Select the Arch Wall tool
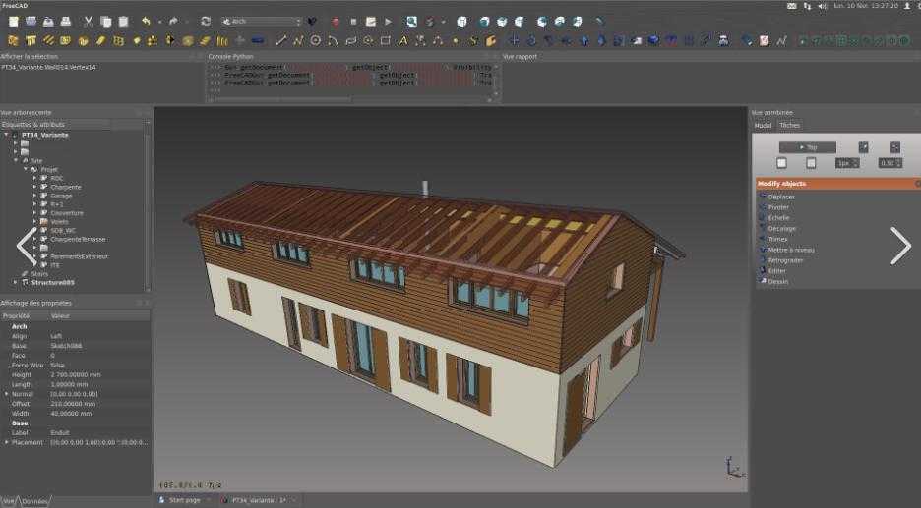This screenshot has width=921, height=508. coord(13,40)
